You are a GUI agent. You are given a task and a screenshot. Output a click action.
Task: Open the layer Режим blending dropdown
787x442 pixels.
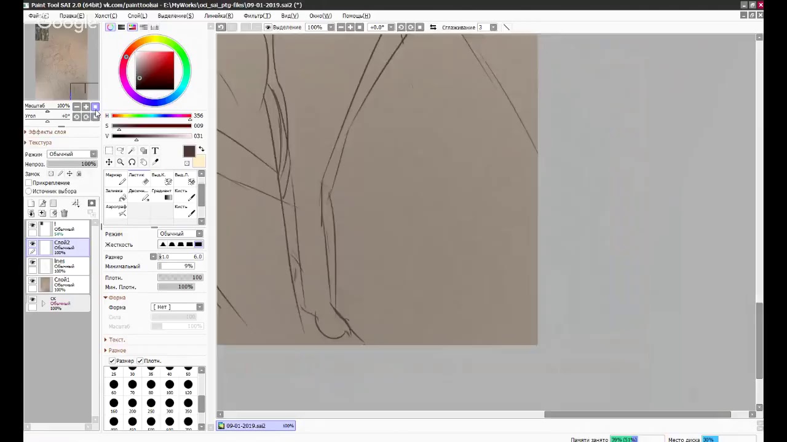pyautogui.click(x=73, y=154)
